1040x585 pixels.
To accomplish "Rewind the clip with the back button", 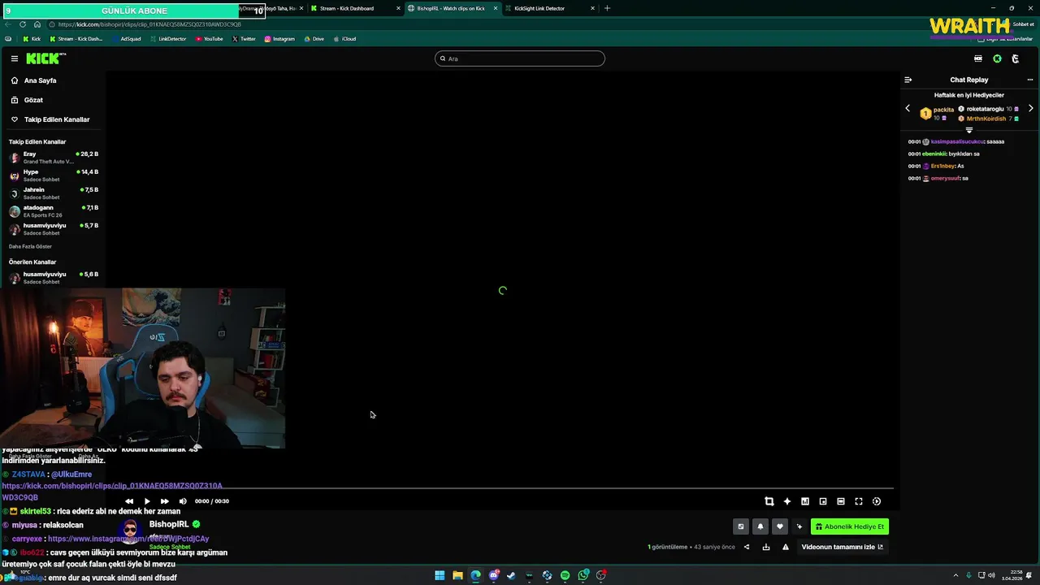I will pos(129,501).
